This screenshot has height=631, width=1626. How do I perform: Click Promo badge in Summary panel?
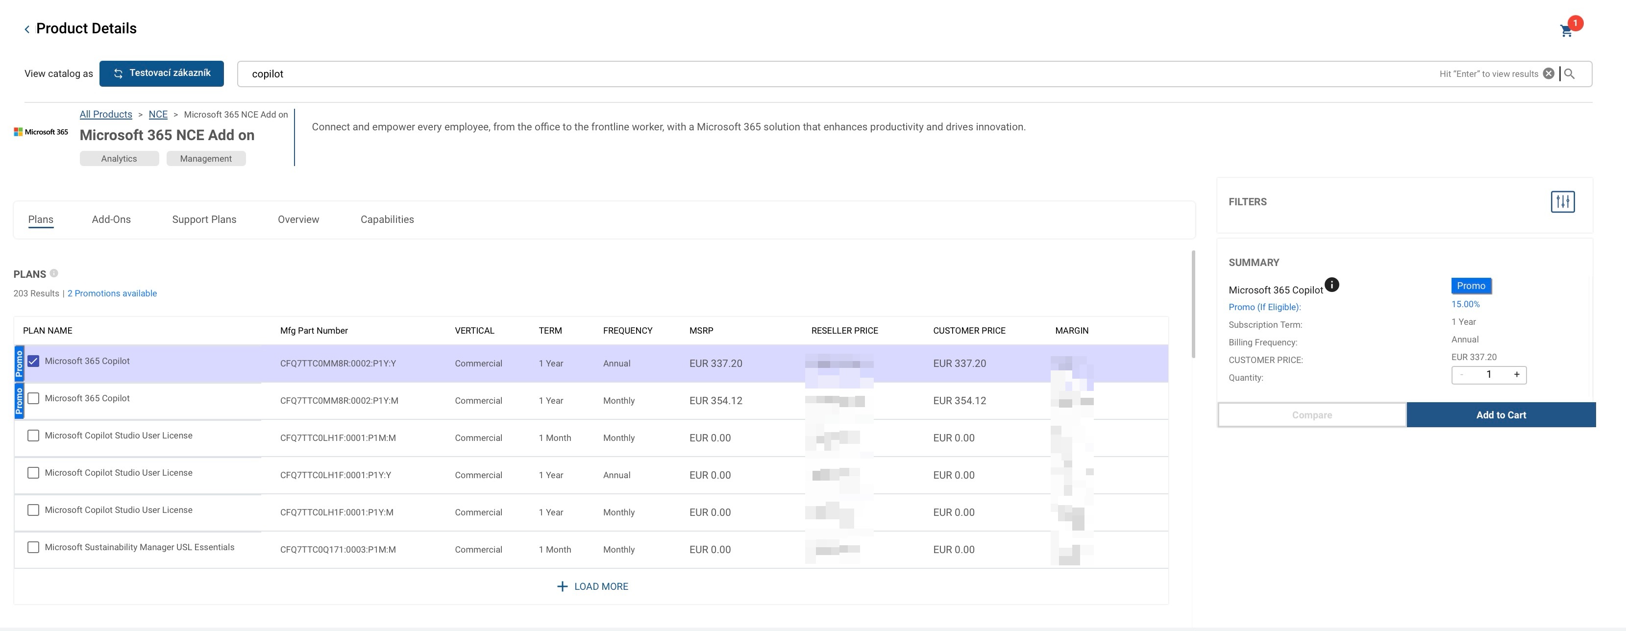[1471, 286]
